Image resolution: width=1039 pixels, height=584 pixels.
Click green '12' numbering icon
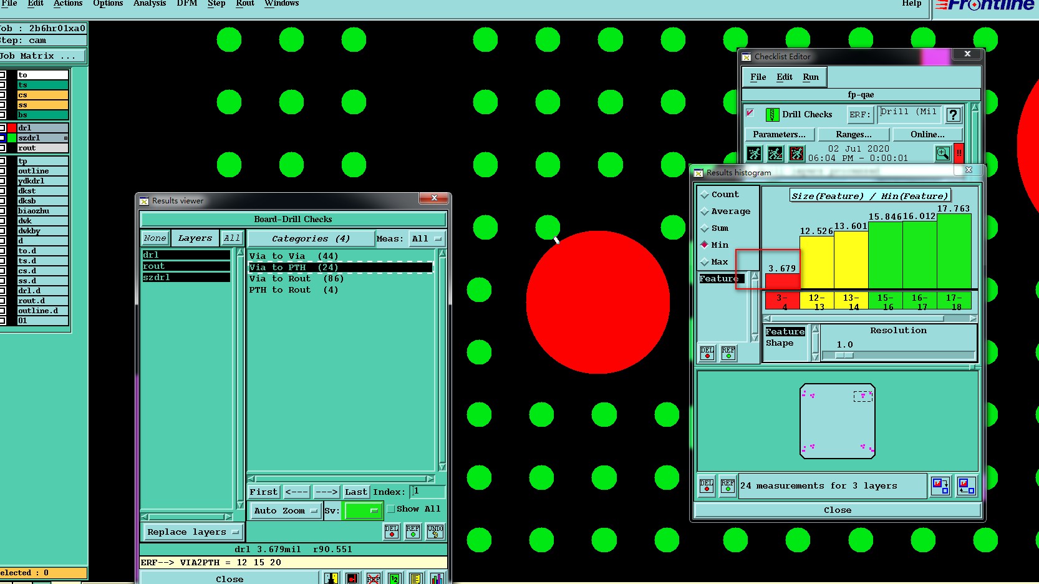(x=395, y=578)
